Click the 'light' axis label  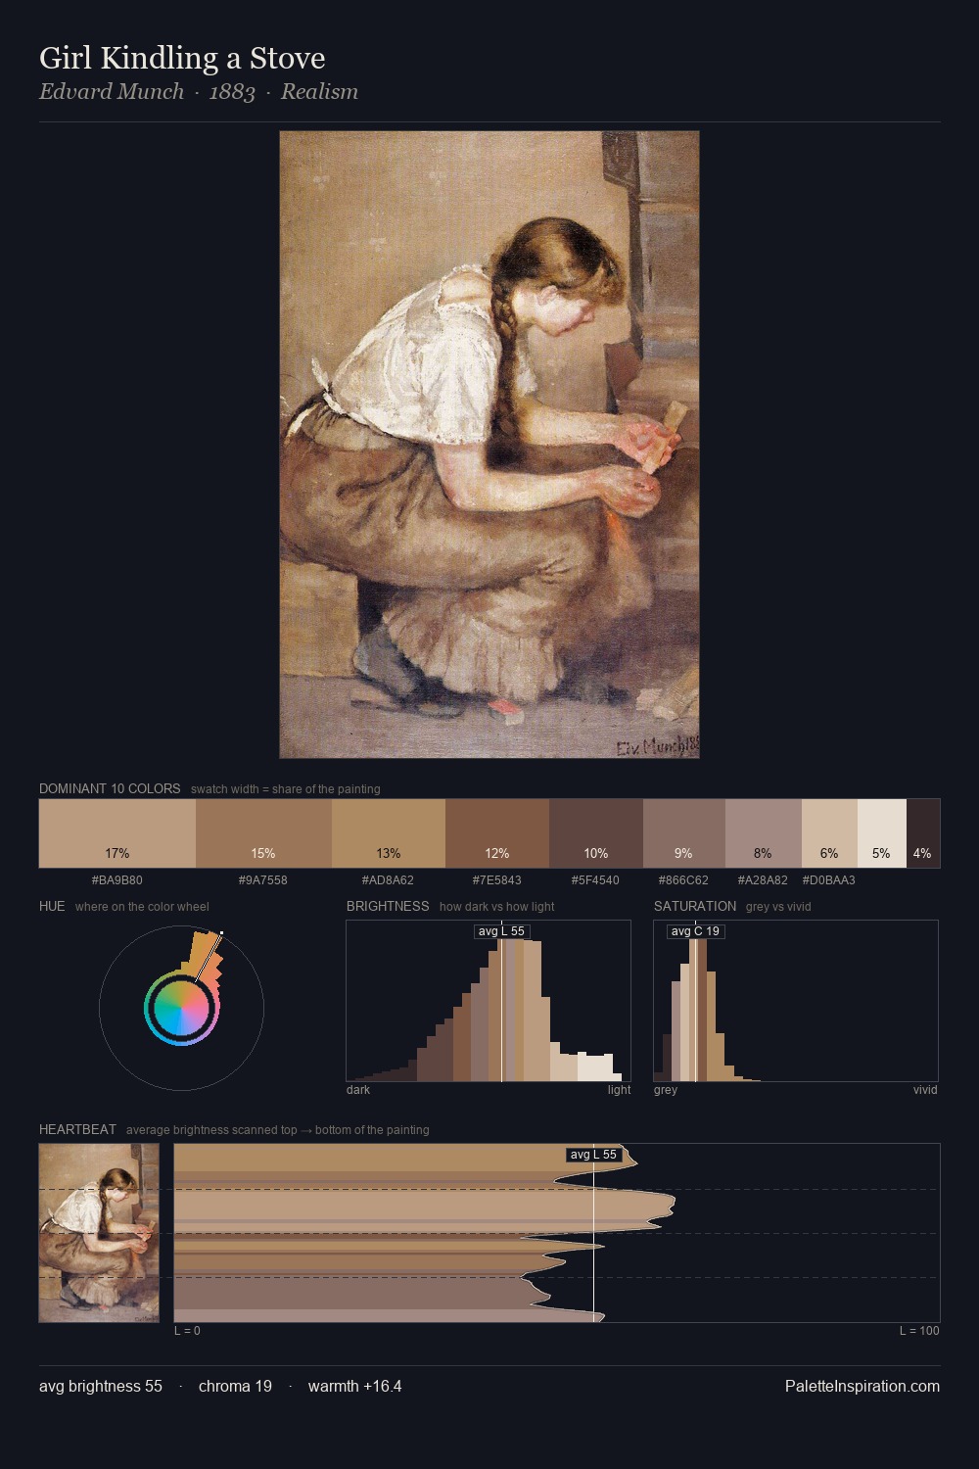click(619, 1089)
